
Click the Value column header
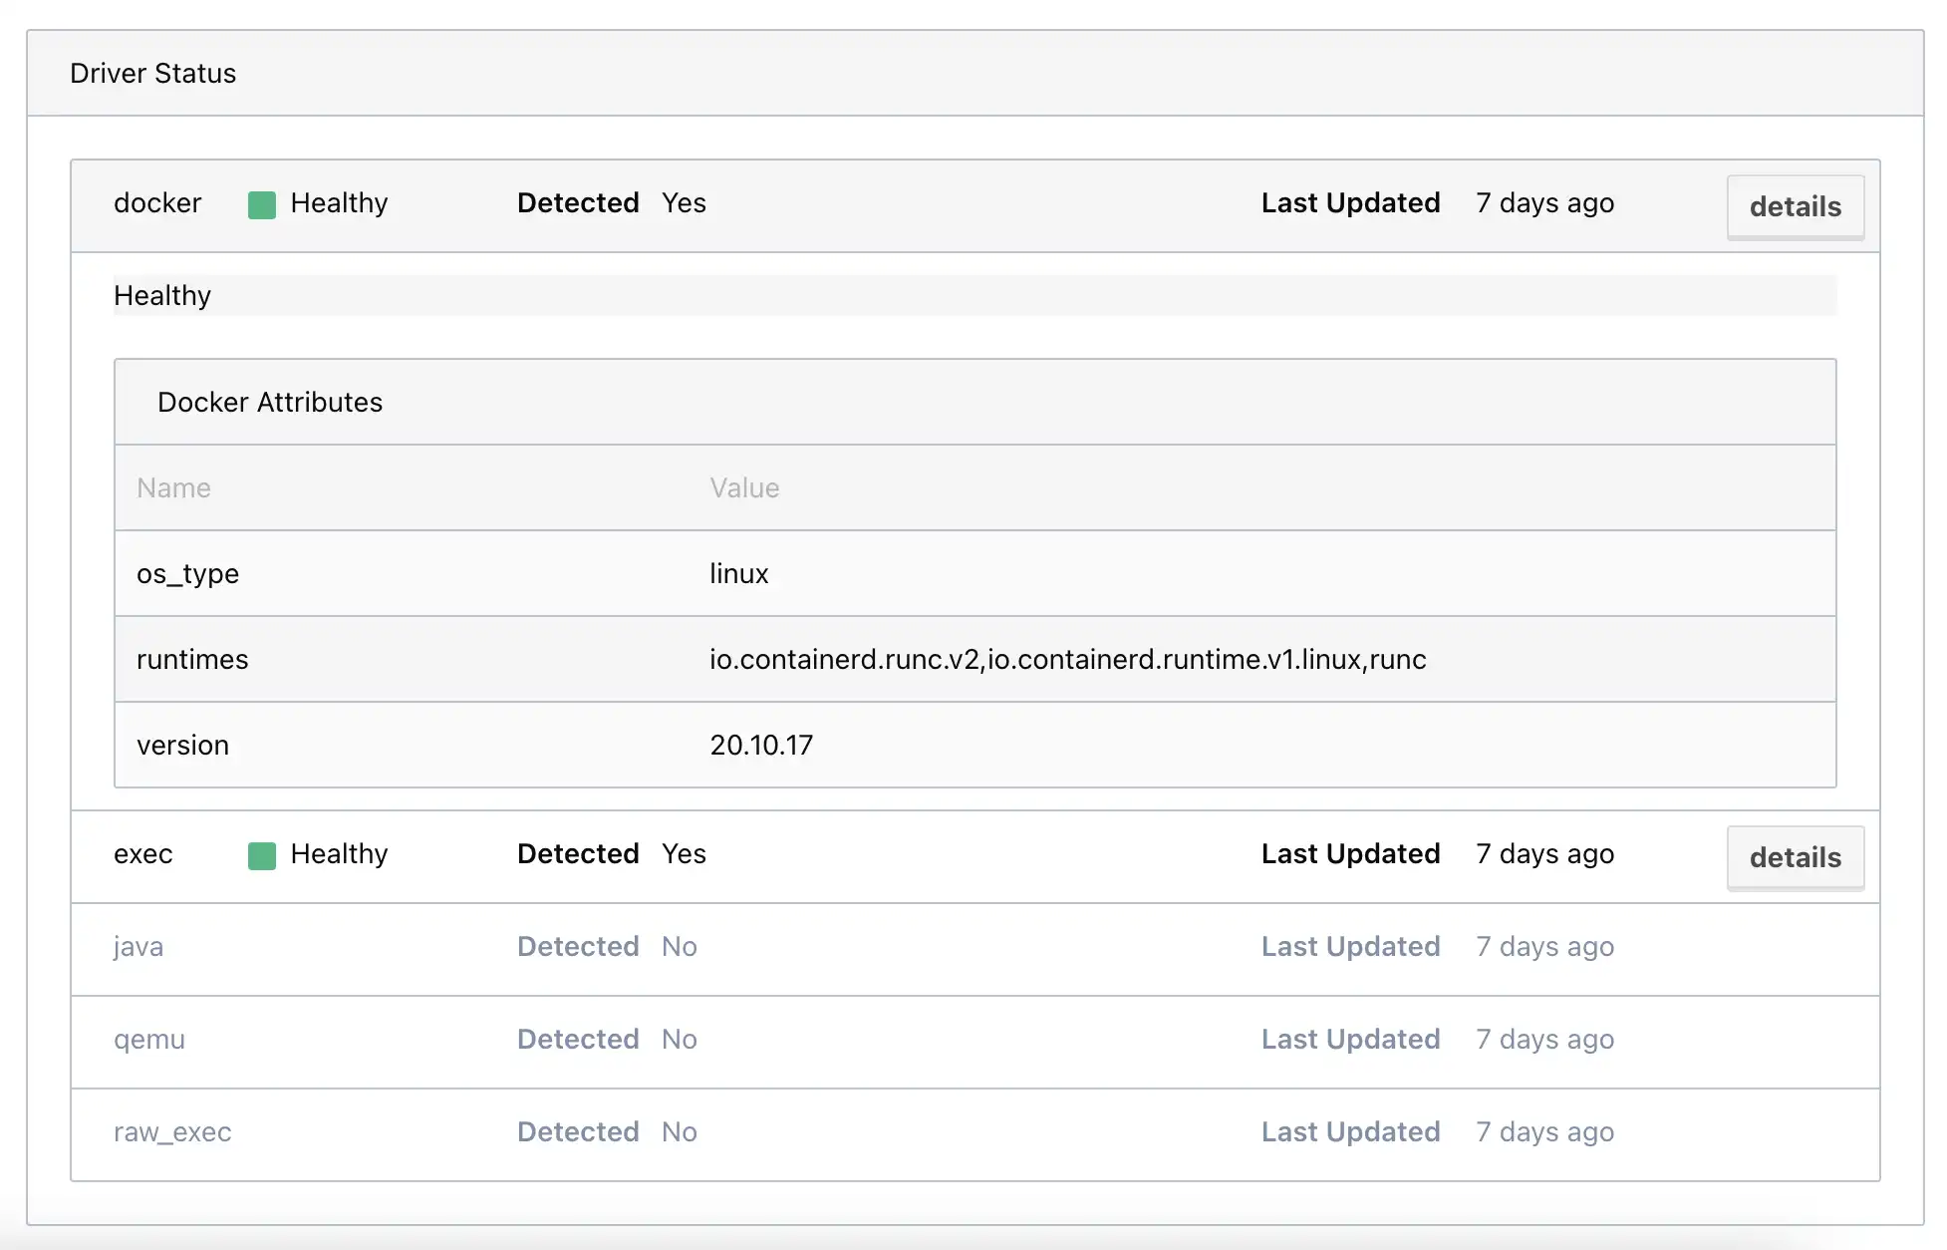744,488
